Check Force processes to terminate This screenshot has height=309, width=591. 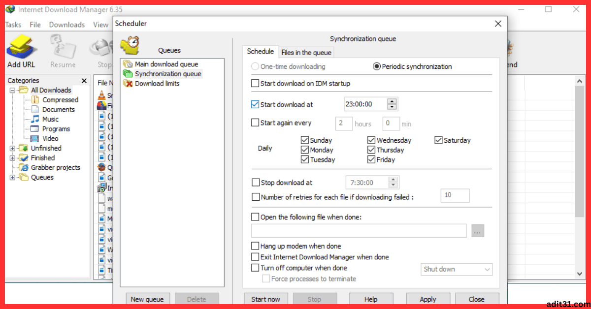(266, 278)
